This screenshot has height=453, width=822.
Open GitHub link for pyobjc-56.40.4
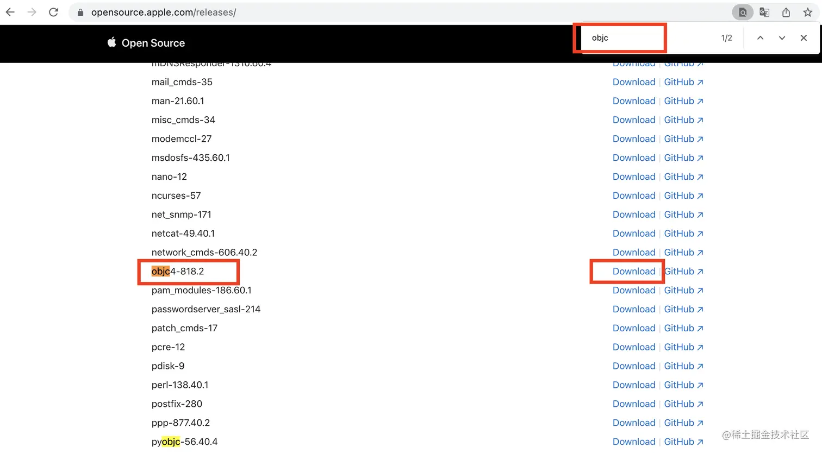(x=683, y=442)
